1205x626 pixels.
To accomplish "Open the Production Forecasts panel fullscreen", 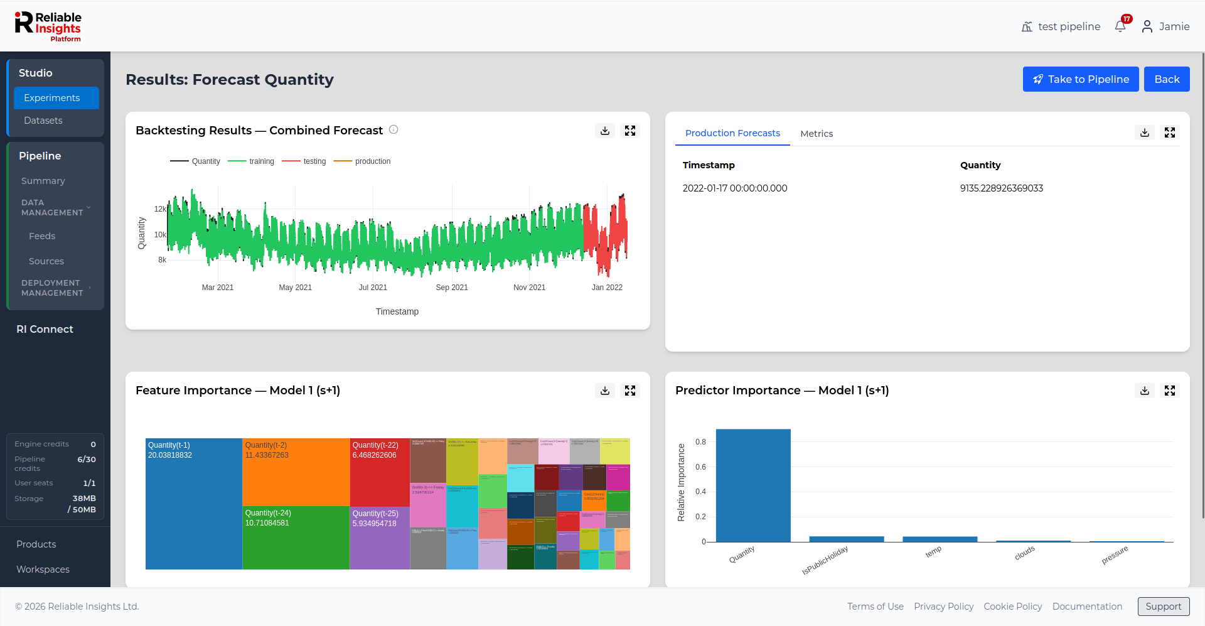I will pyautogui.click(x=1170, y=132).
